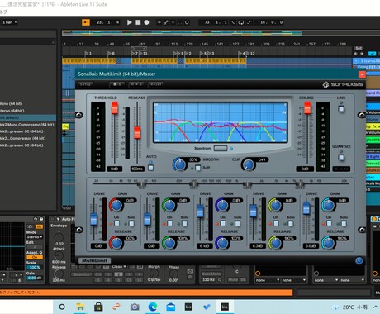Open the first none dropdown at bottom

[x=268, y=280]
